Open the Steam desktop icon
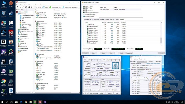This screenshot has width=185, height=104. point(11,14)
